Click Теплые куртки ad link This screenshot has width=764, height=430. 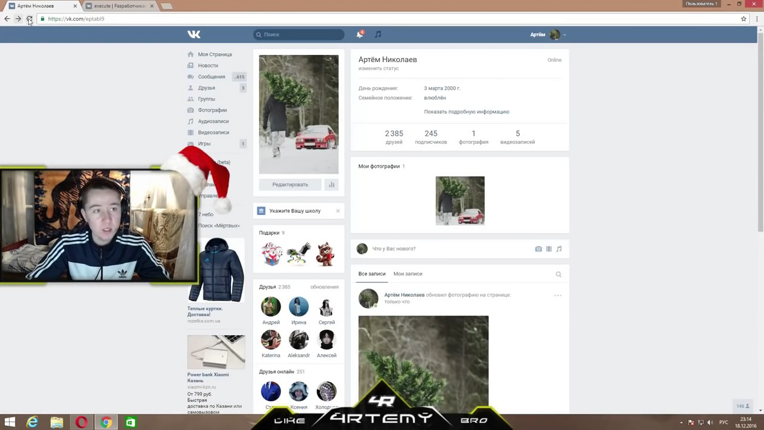pyautogui.click(x=205, y=312)
